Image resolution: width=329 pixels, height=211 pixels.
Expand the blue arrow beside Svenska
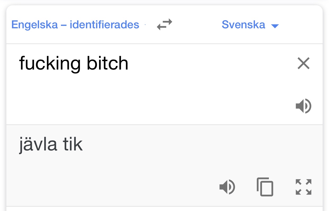(275, 26)
